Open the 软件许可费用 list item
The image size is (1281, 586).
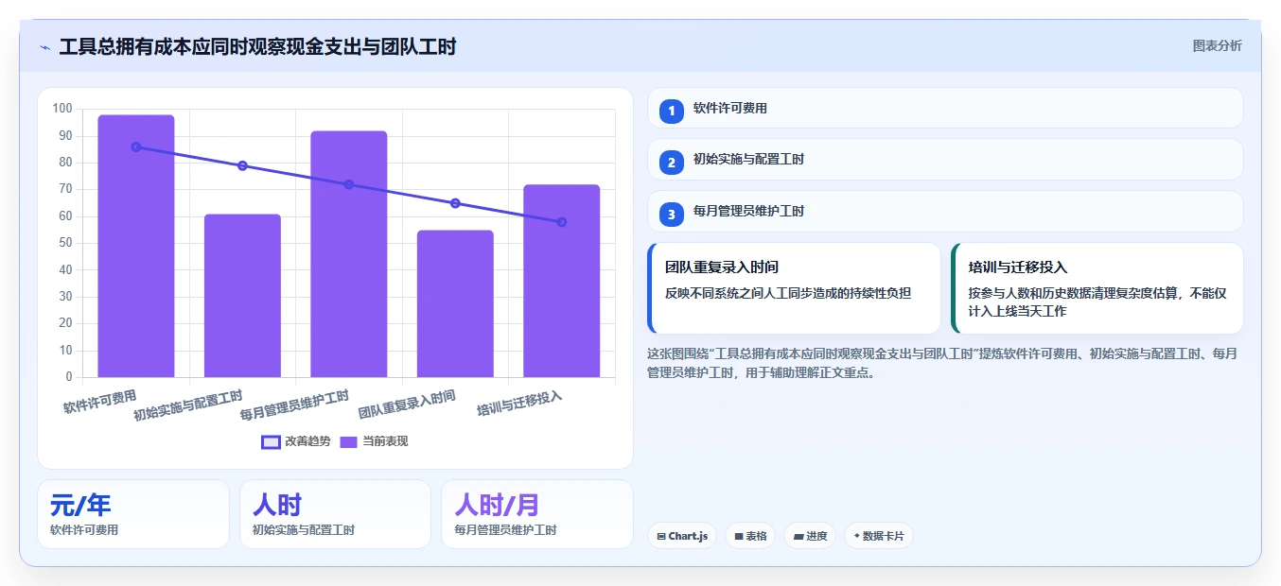[945, 108]
